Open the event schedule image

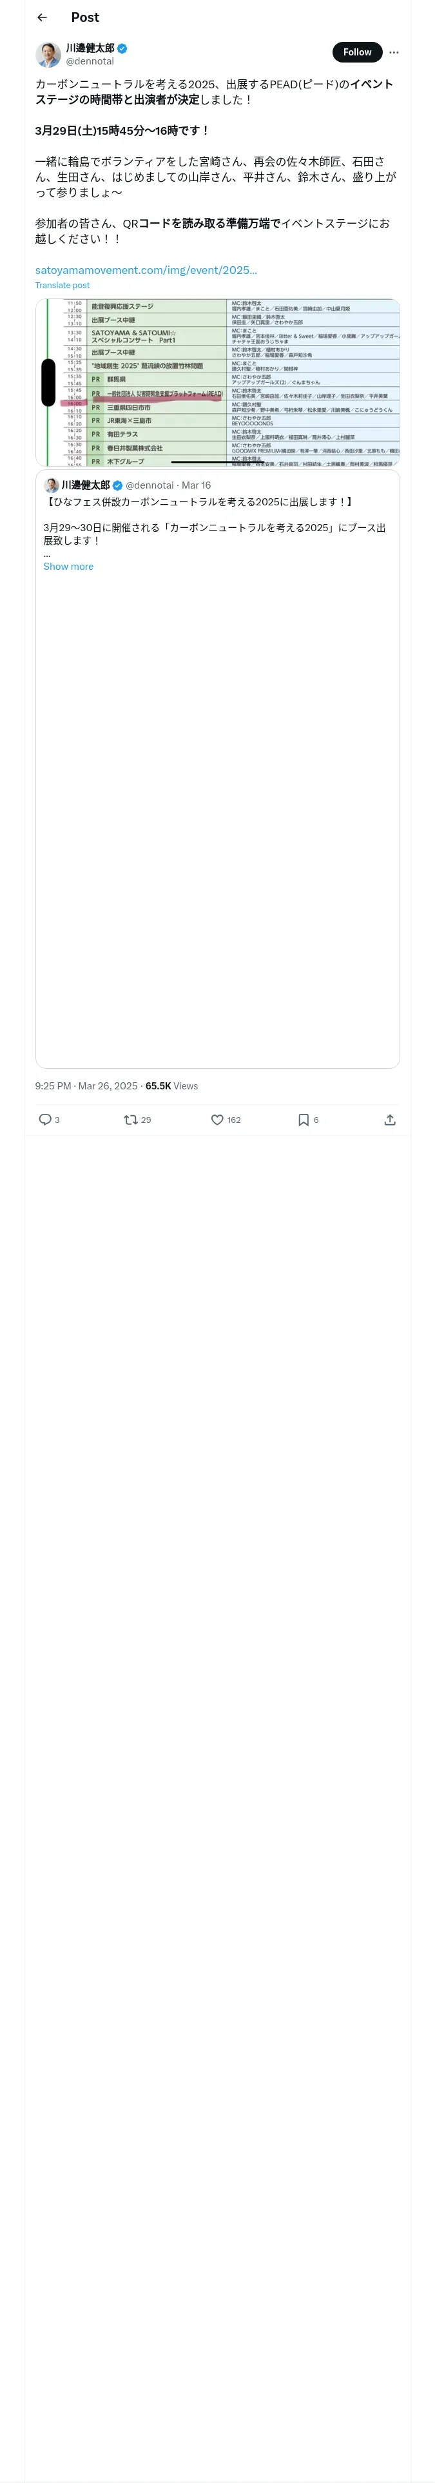click(x=217, y=383)
